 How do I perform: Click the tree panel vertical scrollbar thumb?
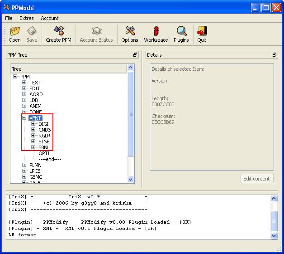131,114
